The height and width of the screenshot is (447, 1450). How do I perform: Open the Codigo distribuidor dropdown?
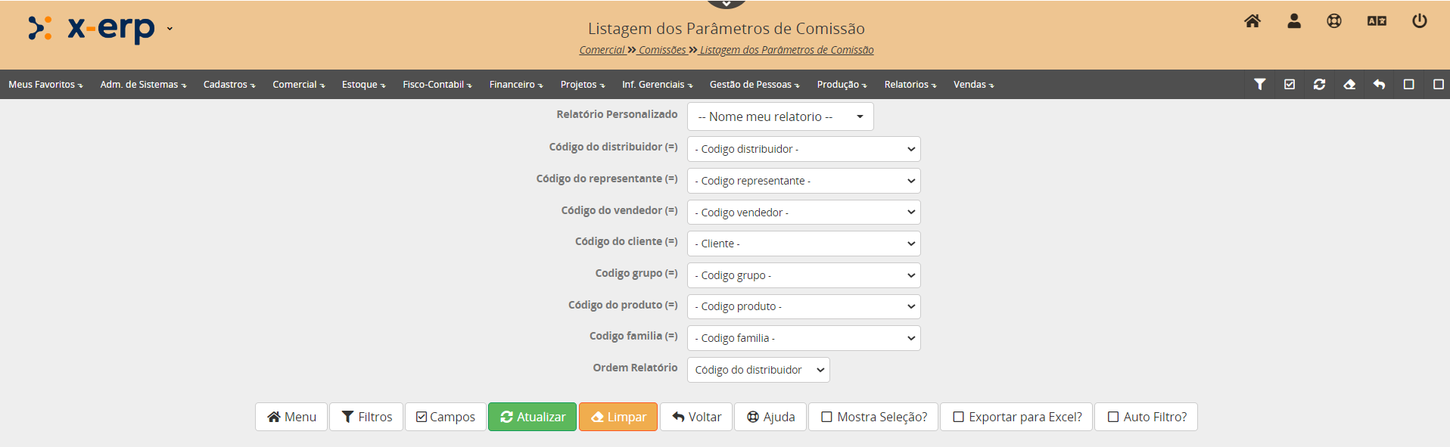click(803, 149)
